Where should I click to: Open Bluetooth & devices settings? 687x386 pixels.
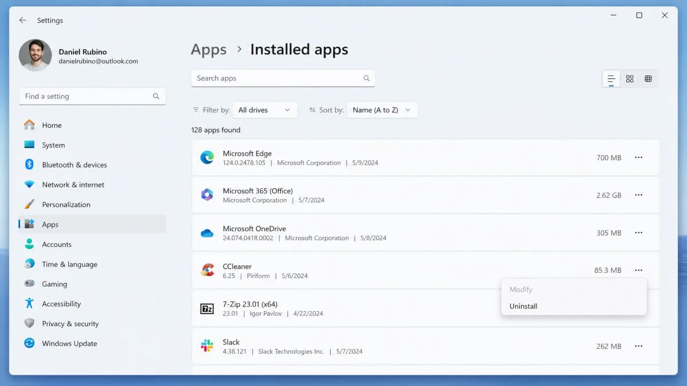pyautogui.click(x=92, y=165)
